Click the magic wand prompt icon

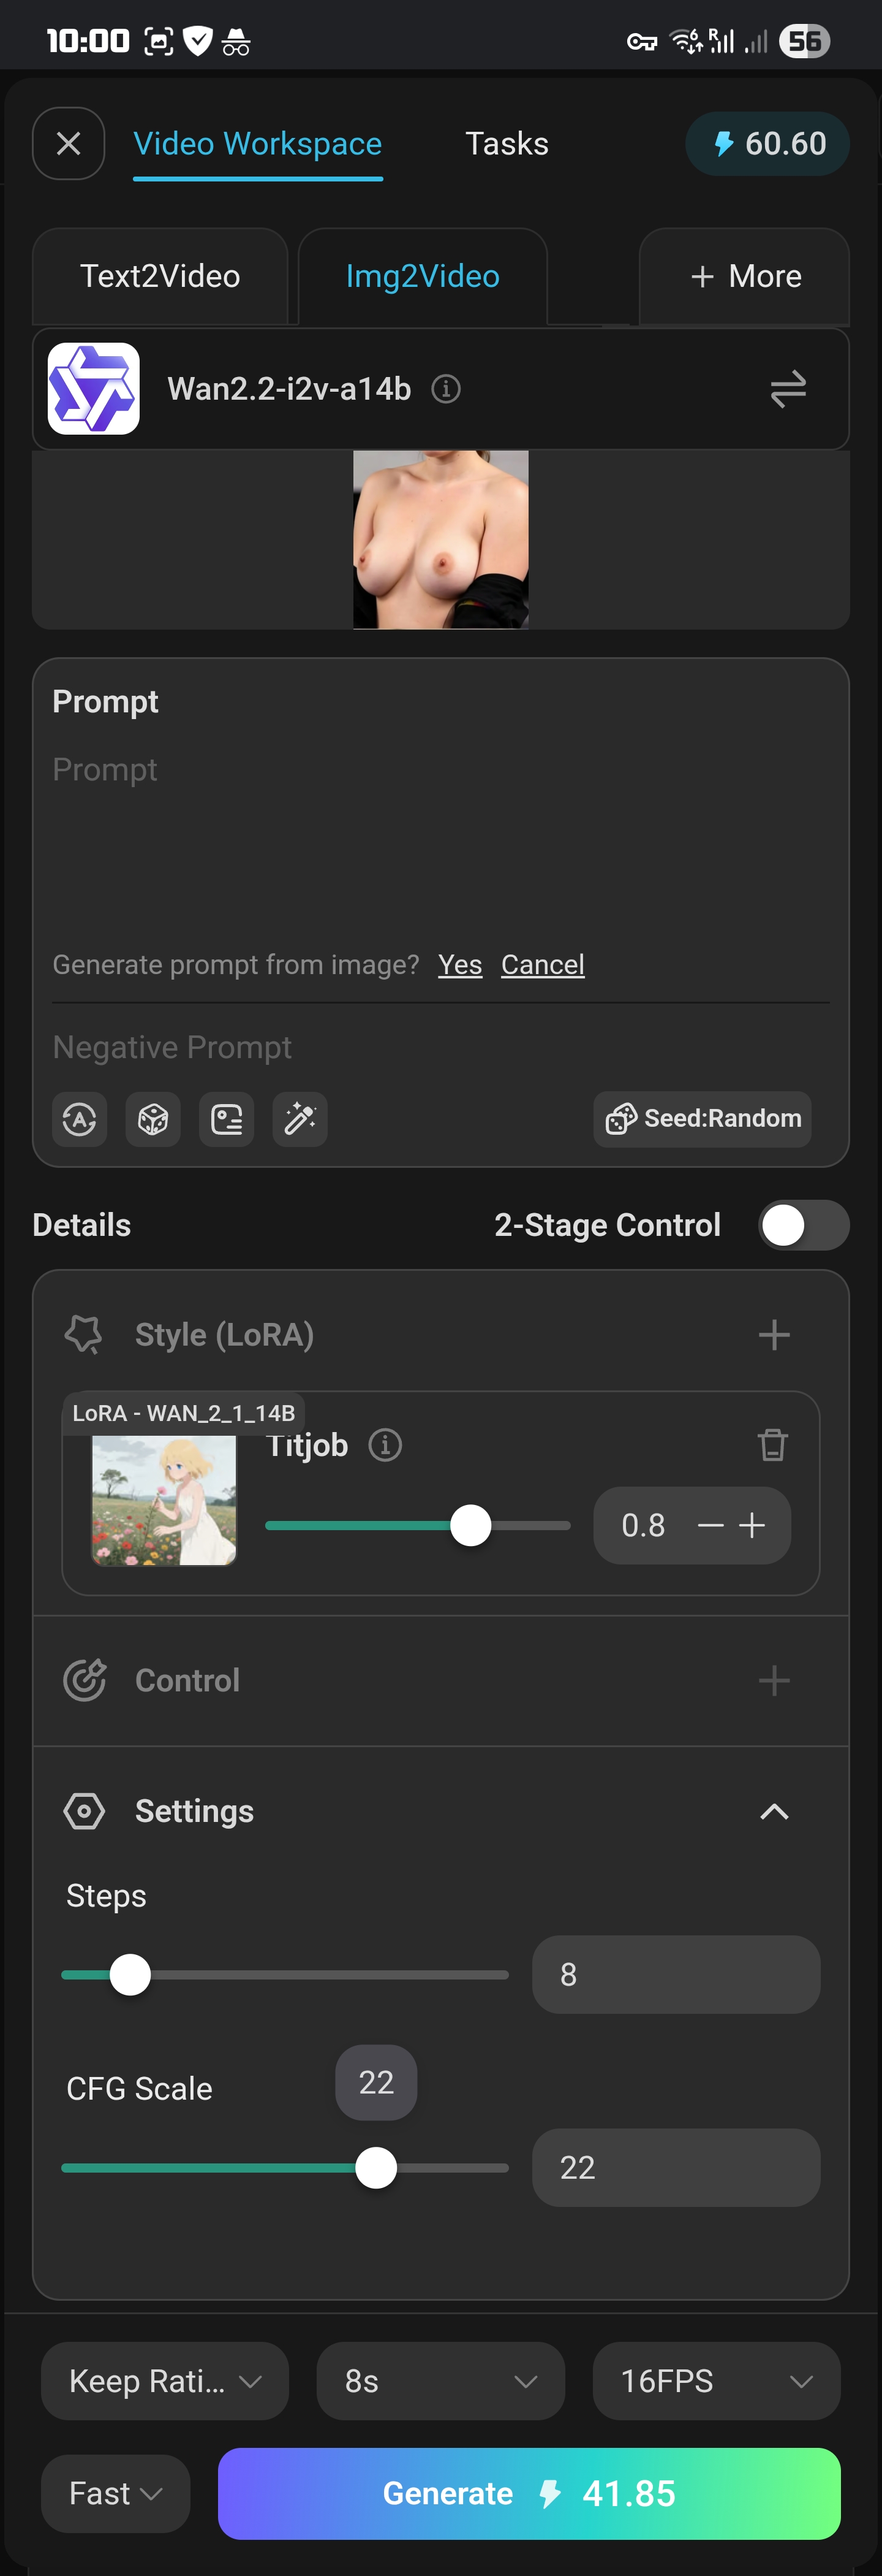coord(300,1118)
